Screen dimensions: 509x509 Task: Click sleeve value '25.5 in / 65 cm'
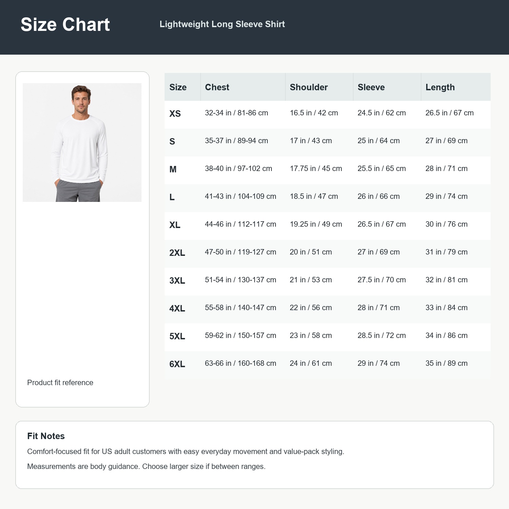(382, 169)
